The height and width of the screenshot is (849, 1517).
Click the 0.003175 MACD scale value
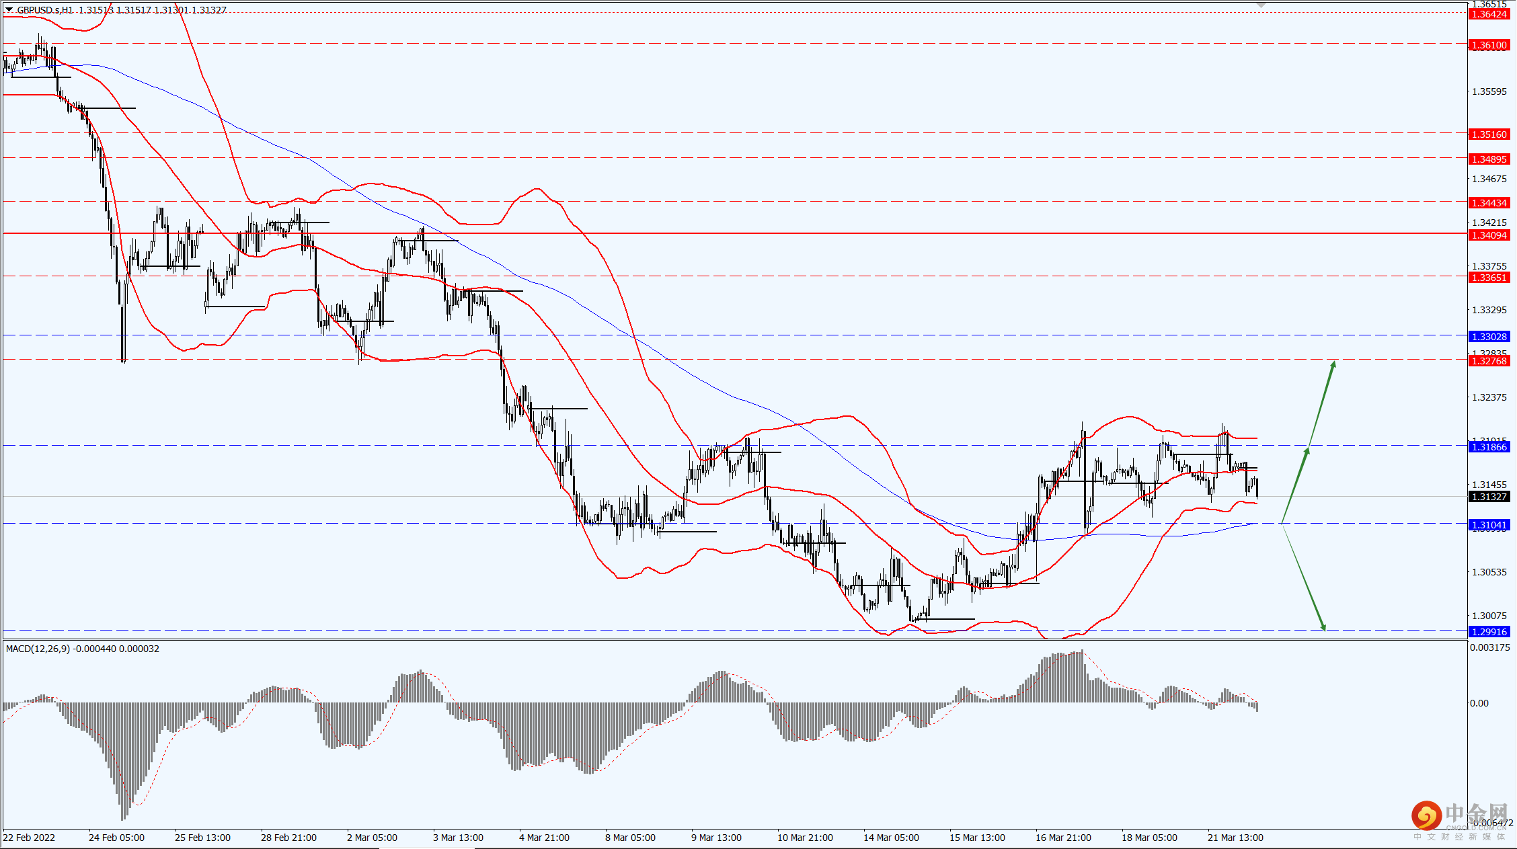point(1489,647)
